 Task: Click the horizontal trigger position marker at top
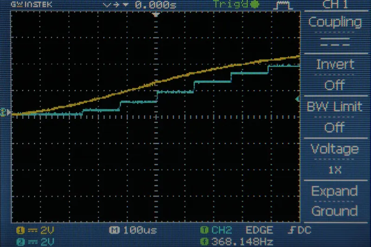coord(156,15)
